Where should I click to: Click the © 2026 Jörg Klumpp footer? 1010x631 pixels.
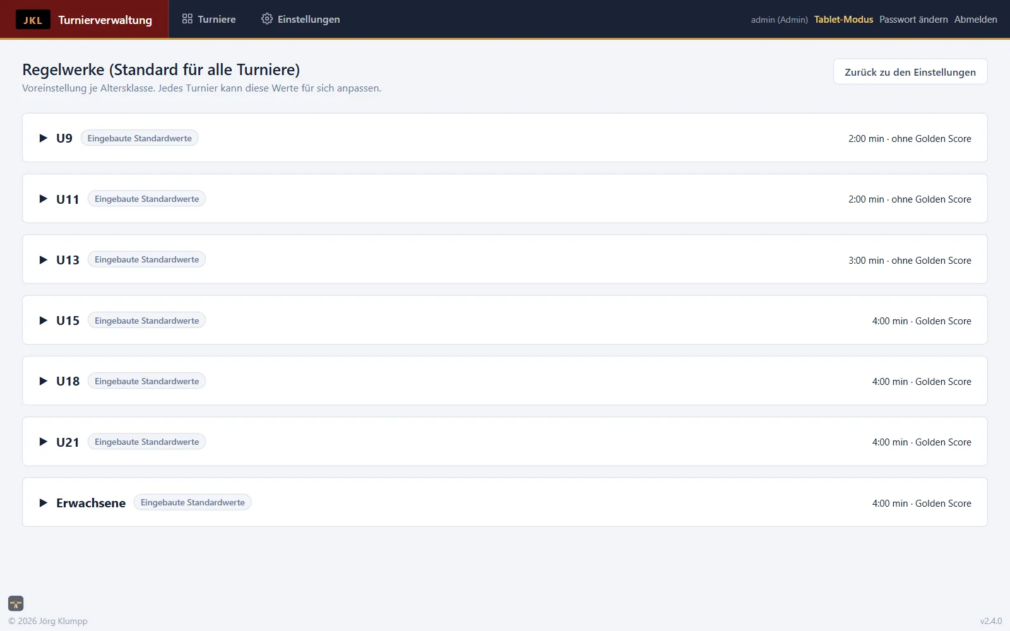(x=48, y=621)
